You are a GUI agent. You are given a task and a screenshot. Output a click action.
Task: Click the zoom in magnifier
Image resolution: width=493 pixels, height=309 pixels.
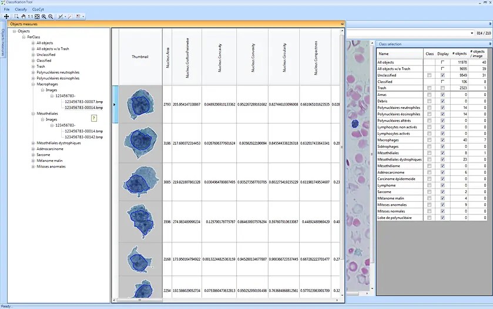pos(44,16)
